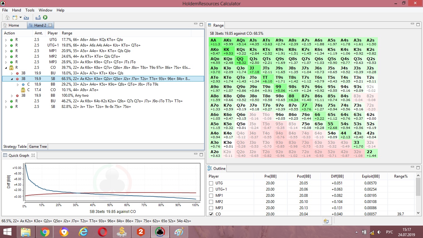This screenshot has height=238, width=423.
Task: Tick the MP2 checkbox in Outline
Action: click(x=211, y=202)
